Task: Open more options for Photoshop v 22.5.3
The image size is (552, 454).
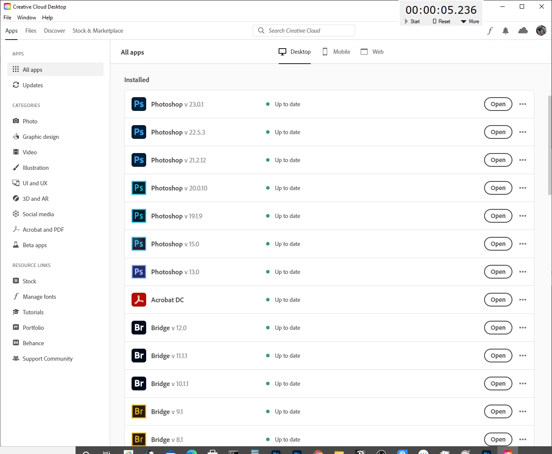Action: tap(523, 132)
